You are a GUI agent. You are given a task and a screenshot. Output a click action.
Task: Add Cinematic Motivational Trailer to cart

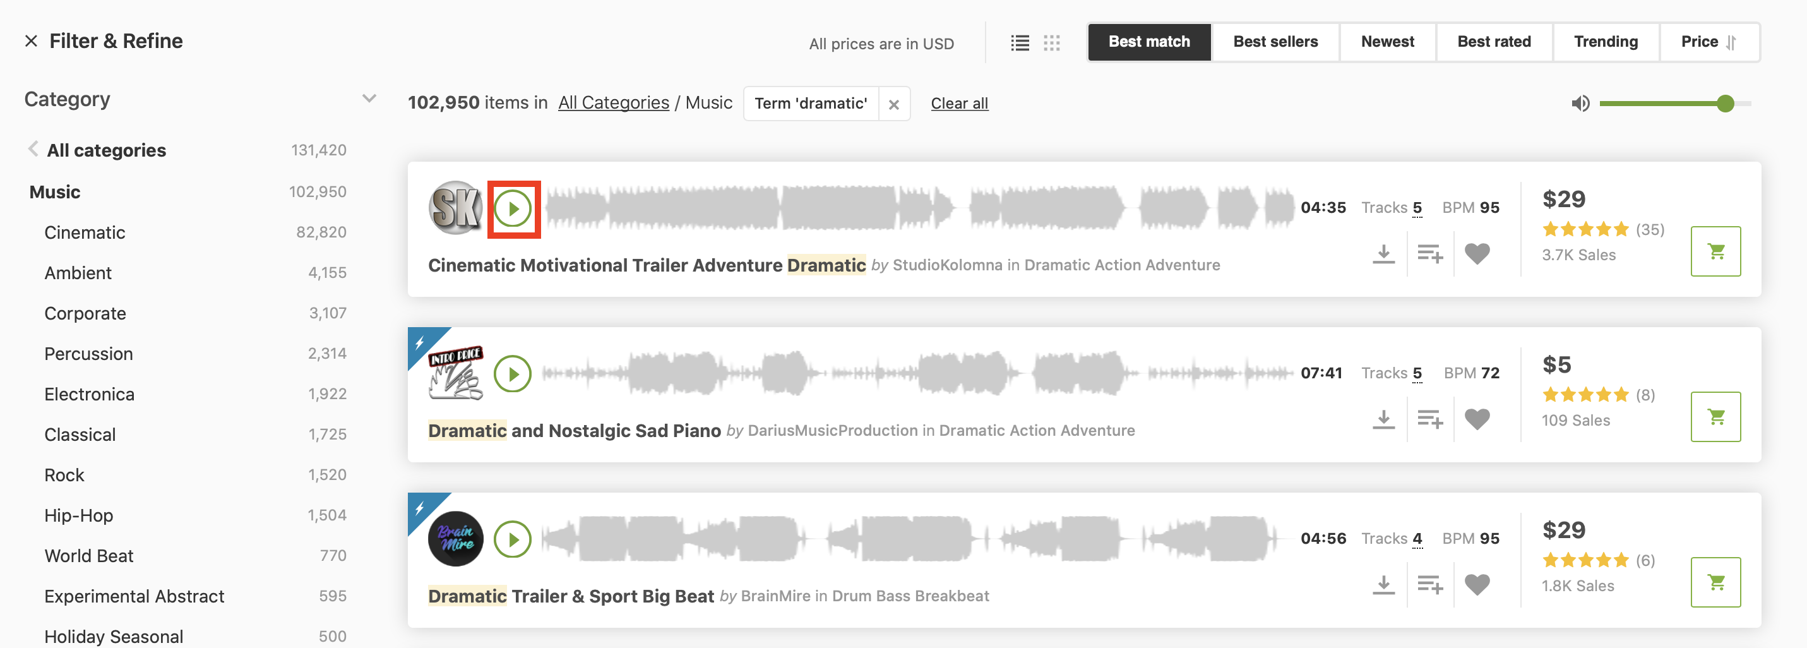tap(1715, 251)
